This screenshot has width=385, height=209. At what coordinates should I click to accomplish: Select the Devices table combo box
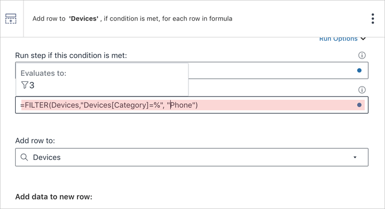pos(192,157)
